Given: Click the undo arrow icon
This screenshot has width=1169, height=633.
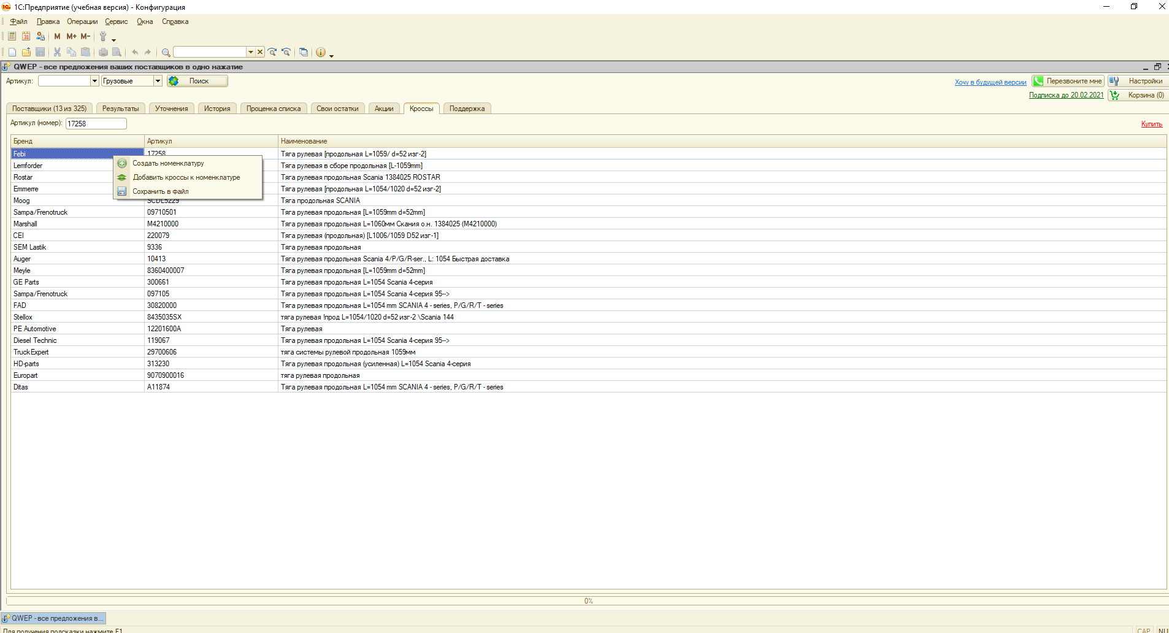Looking at the screenshot, I should [134, 52].
